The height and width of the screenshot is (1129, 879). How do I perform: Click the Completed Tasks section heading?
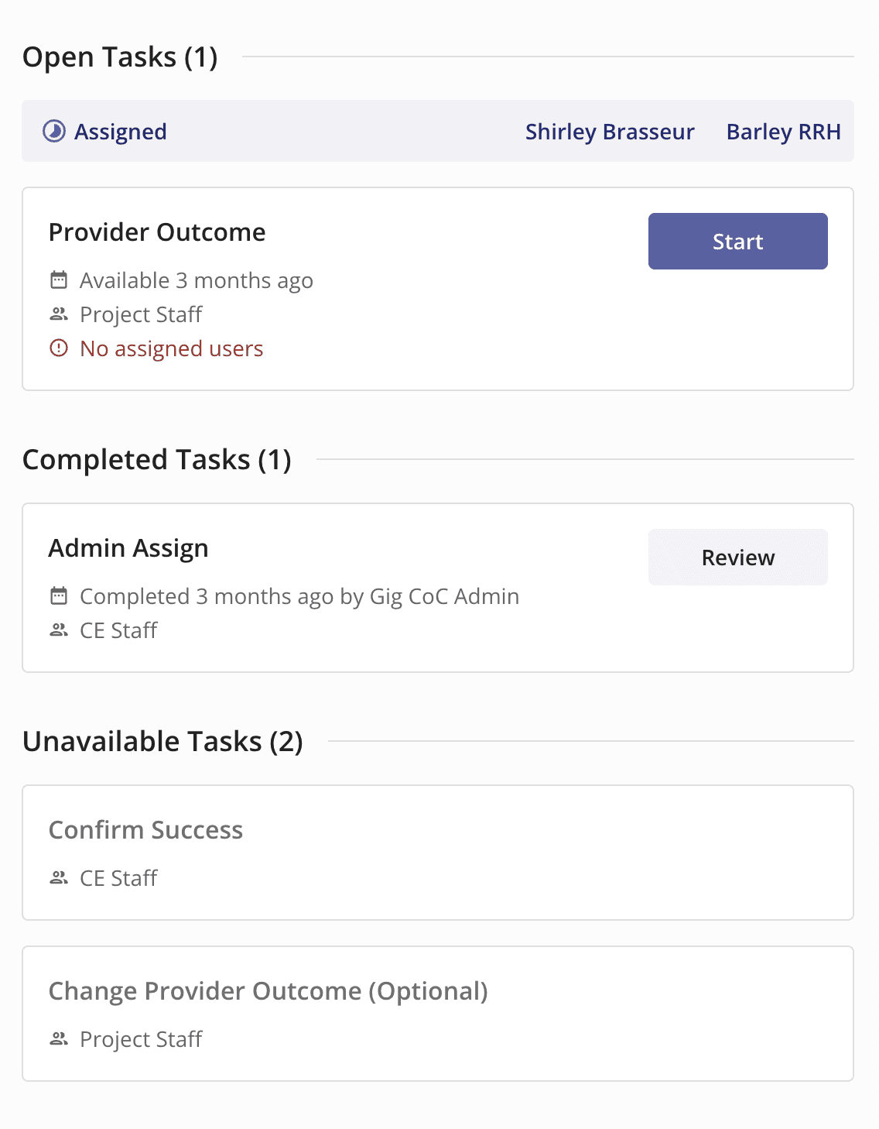tap(156, 459)
